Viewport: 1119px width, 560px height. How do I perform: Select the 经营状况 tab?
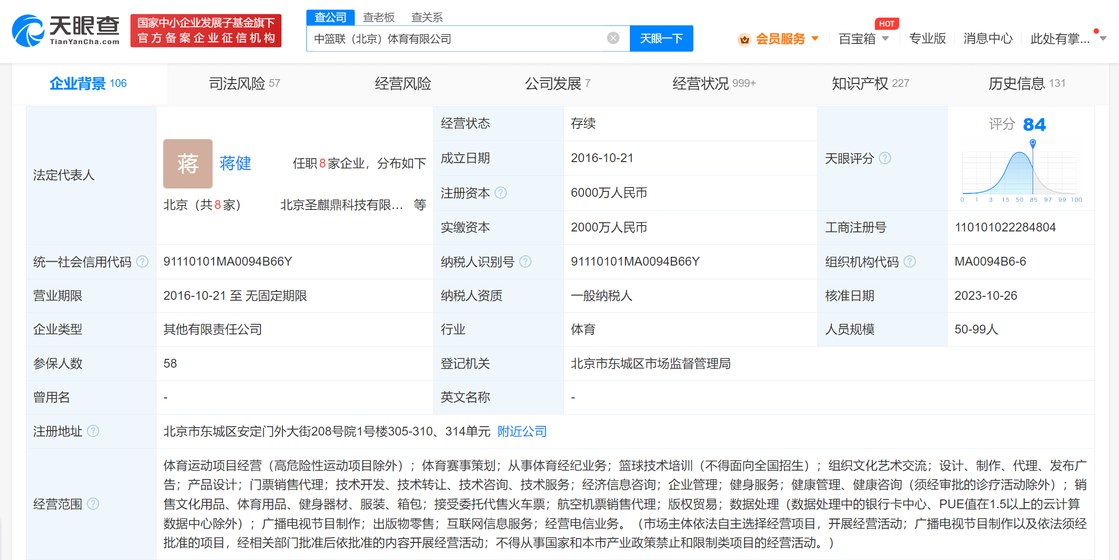(x=714, y=83)
